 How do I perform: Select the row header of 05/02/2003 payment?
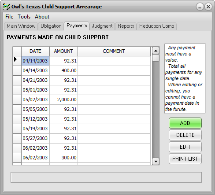17,99
